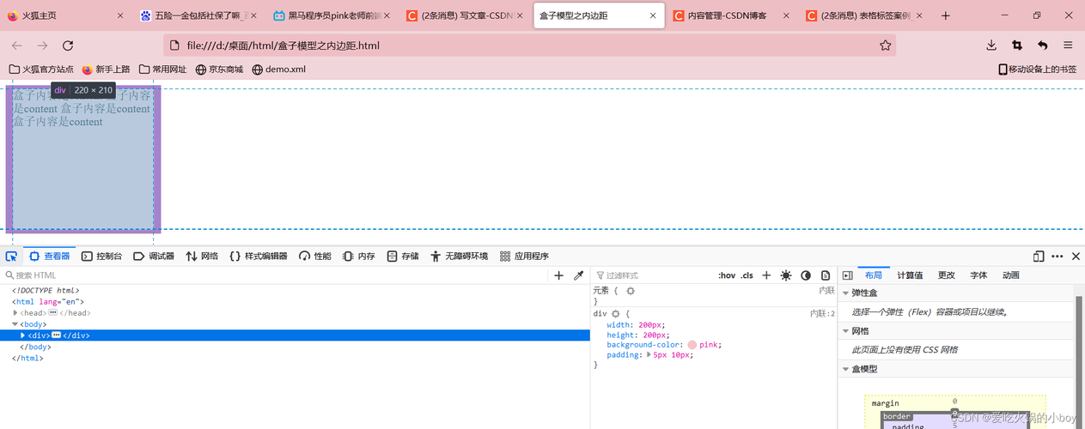Open the DevTools three-dot options menu
Screen dimensions: 1085x429
(1058, 256)
